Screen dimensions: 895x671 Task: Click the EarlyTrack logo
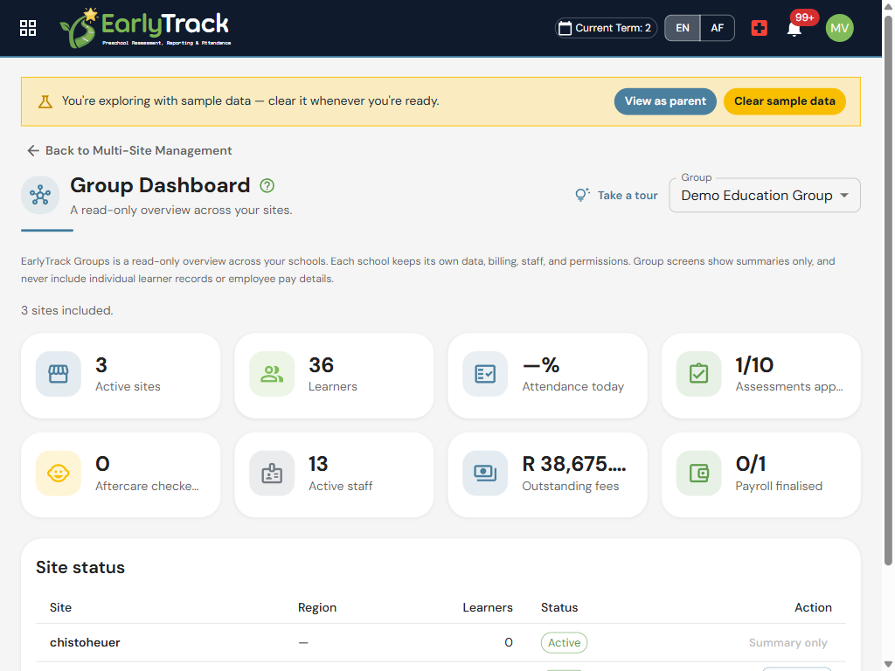146,28
